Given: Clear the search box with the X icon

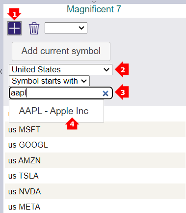Looking at the screenshot, I should [106, 93].
